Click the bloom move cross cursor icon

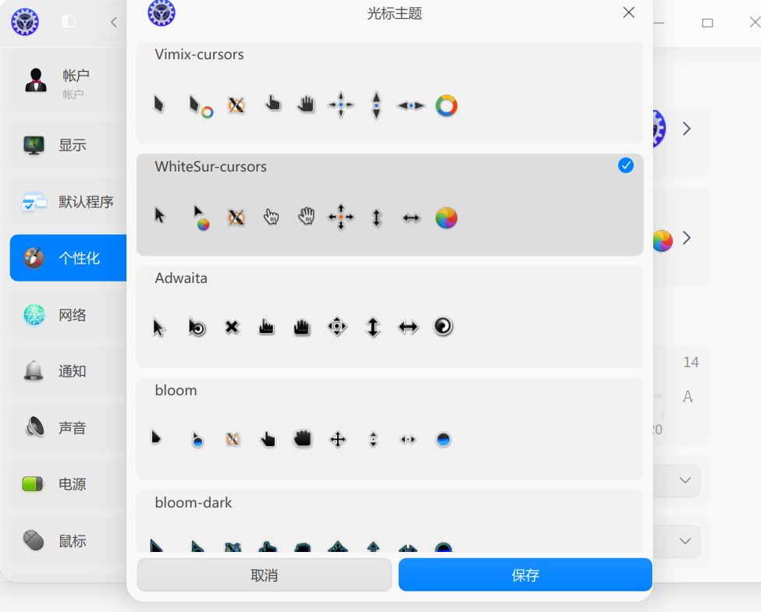point(338,440)
